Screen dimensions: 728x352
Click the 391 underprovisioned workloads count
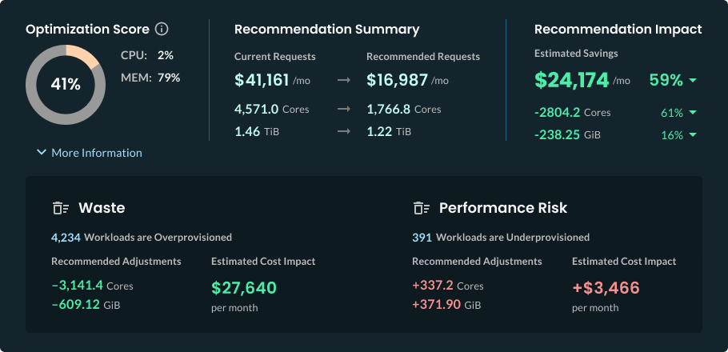click(x=422, y=238)
